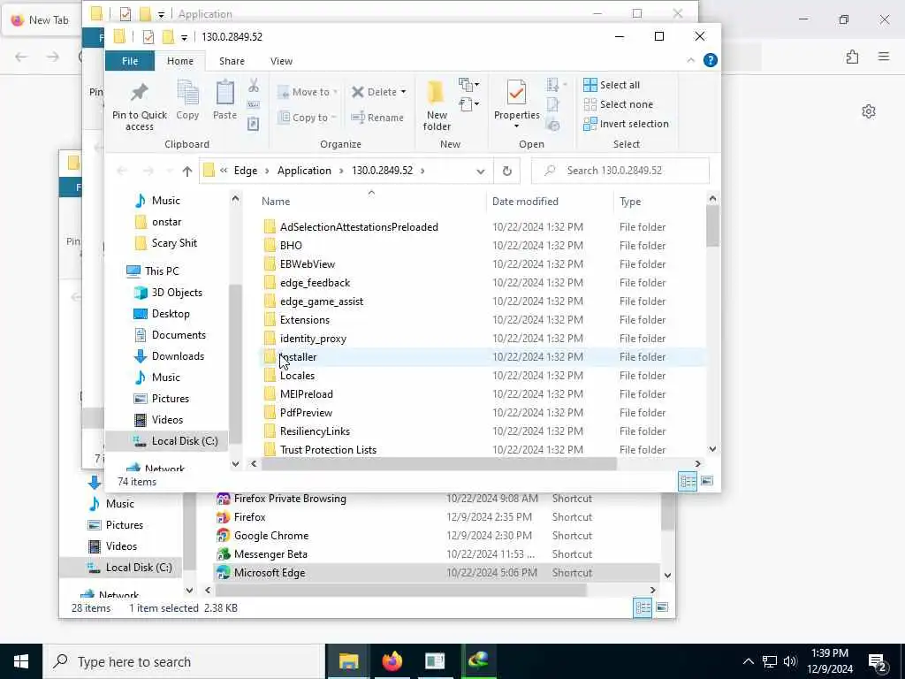Click the file list vertical scrollbar
The image size is (905, 679).
point(712,225)
